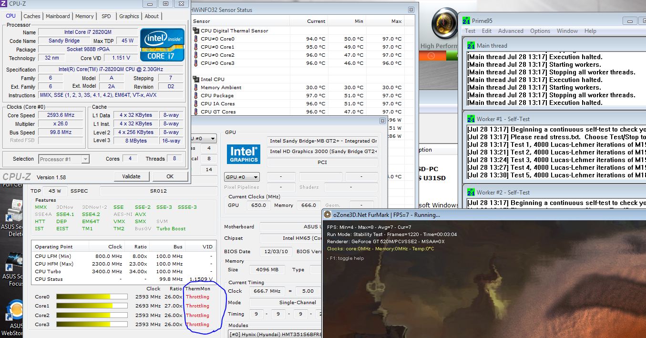Switch to the About tab in CPU-Z

pyautogui.click(x=152, y=16)
